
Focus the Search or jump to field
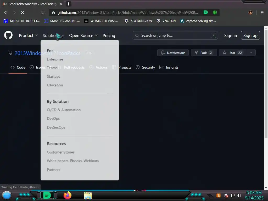[x=175, y=35]
